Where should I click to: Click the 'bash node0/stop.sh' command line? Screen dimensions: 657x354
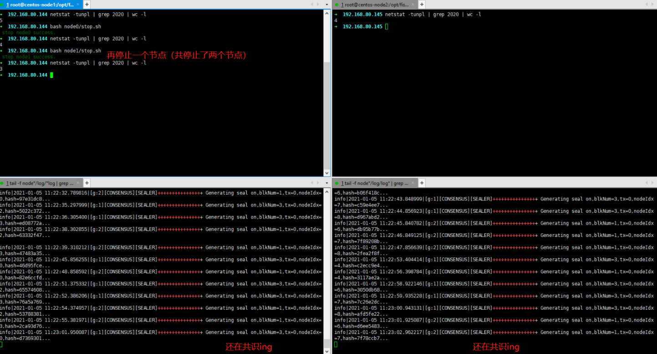[x=51, y=26]
